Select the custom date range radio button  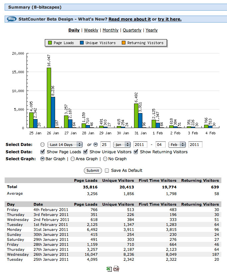tap(96, 145)
